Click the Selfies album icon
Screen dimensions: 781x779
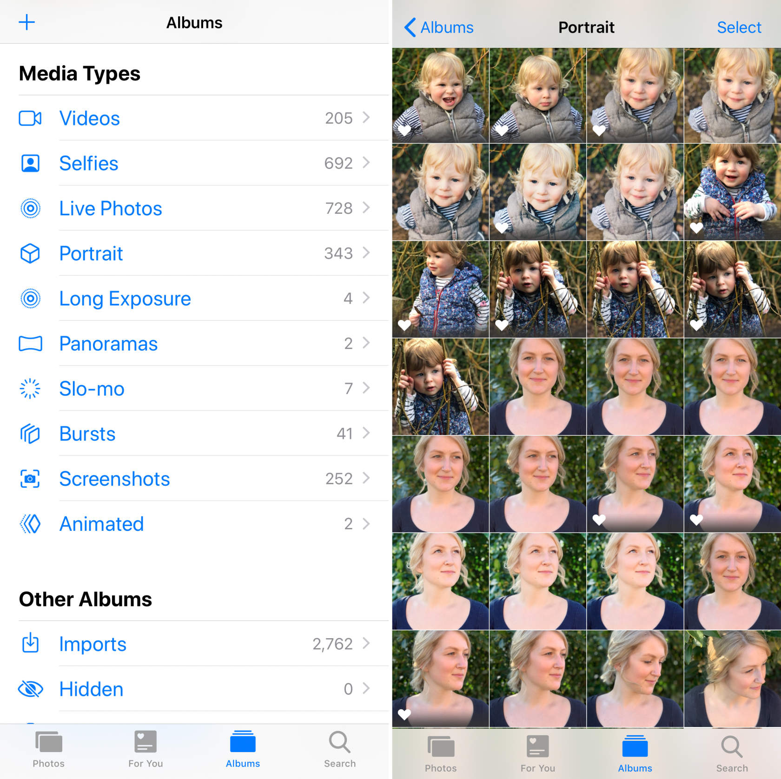pyautogui.click(x=30, y=163)
